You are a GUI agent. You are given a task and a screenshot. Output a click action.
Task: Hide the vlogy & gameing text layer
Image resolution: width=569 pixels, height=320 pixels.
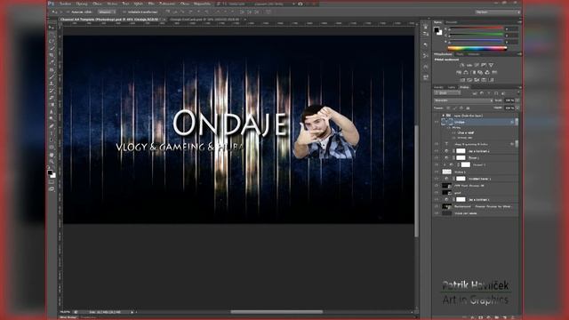point(437,144)
